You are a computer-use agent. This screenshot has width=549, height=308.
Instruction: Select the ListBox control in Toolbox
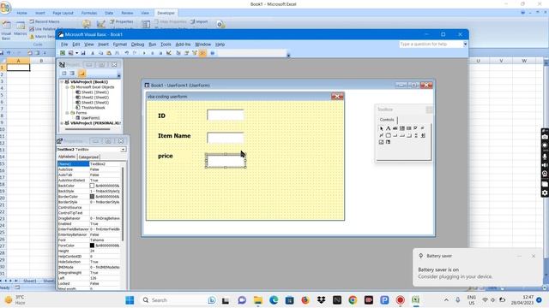pyautogui.click(x=408, y=128)
